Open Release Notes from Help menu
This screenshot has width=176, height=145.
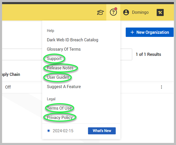pyautogui.click(x=60, y=68)
